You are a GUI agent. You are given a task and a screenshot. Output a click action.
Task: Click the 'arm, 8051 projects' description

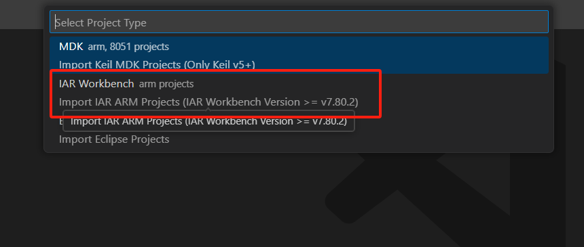coord(128,47)
